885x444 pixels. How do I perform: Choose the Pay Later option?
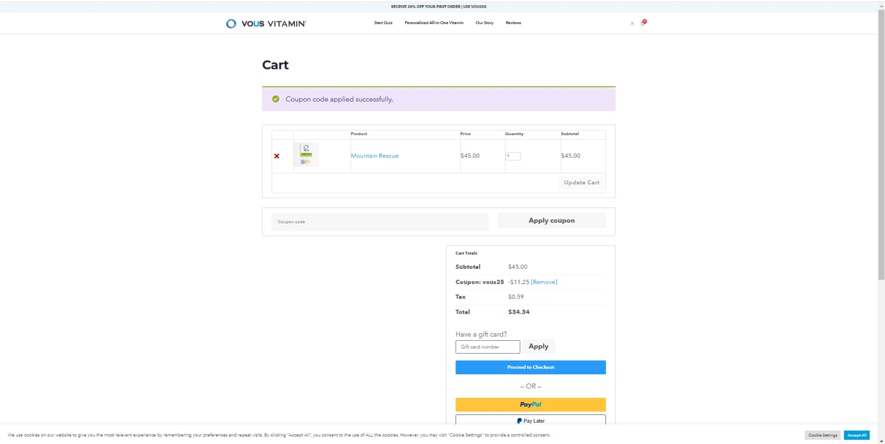530,420
